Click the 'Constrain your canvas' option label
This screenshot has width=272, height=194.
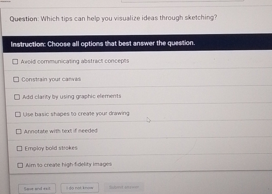tap(51, 79)
